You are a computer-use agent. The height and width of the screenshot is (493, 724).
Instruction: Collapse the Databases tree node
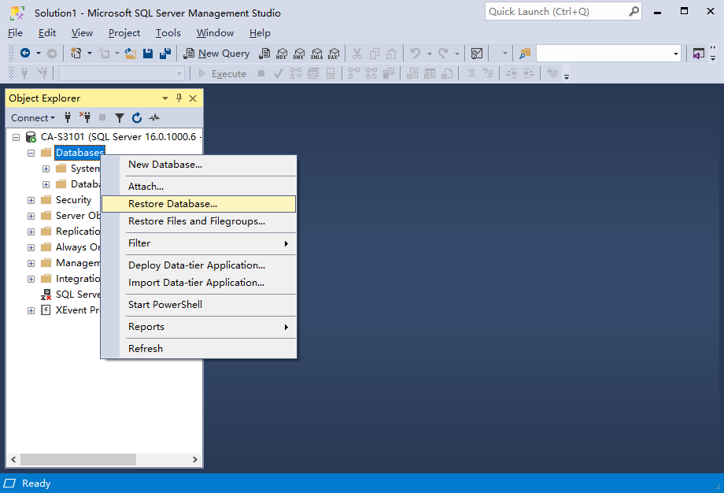(x=31, y=153)
